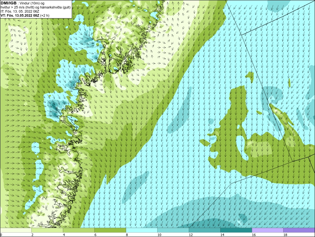Viewport: 315px width, 237px height.
Task: Click the 6–8 m/s olive green swatch
Action: coord(110,230)
